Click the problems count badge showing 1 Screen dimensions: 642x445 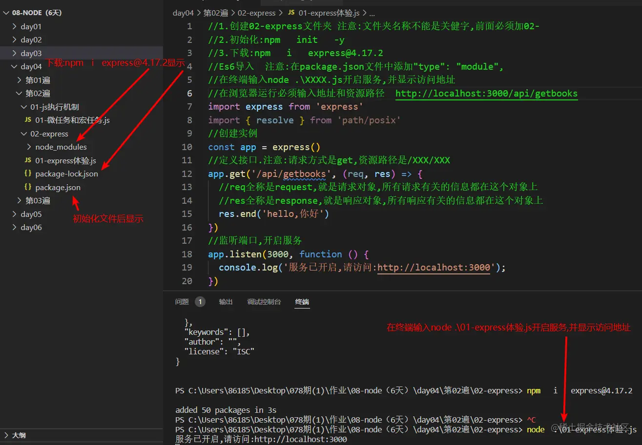tap(200, 302)
